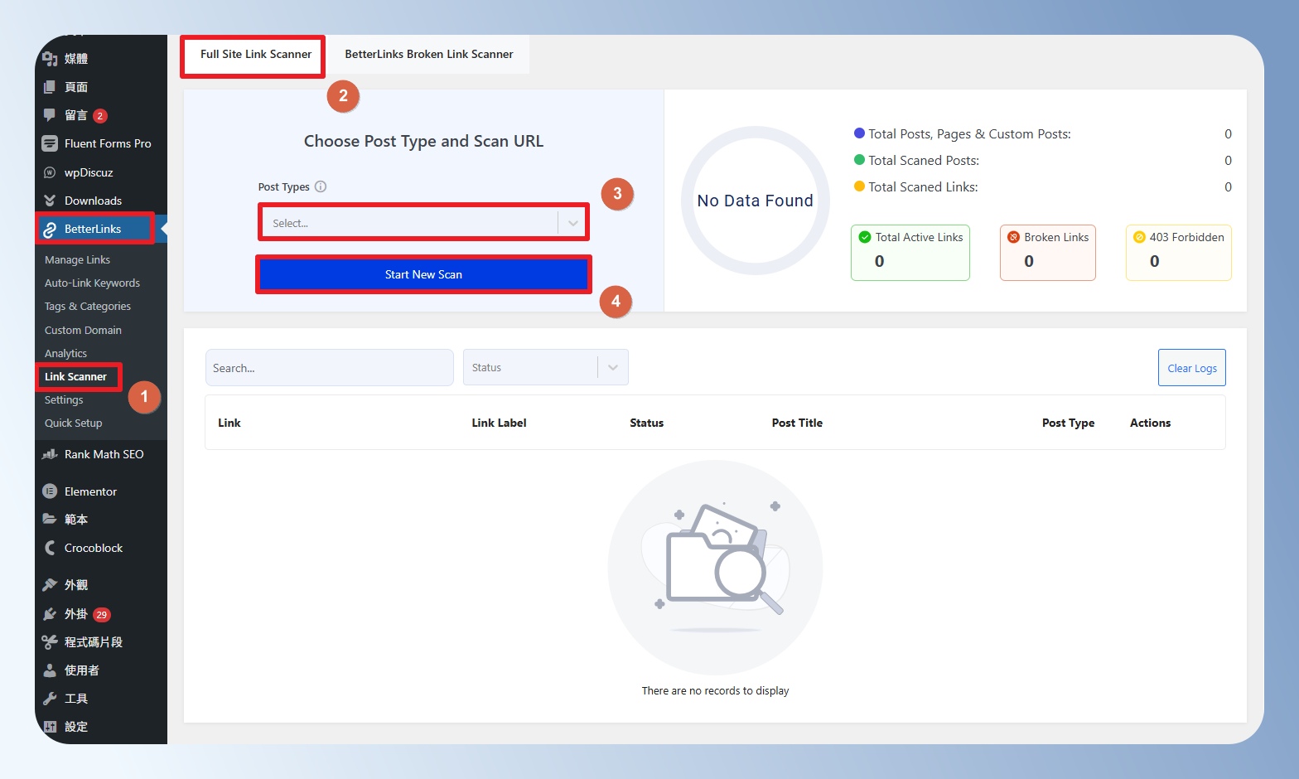Click the Downloads sidebar icon
The width and height of the screenshot is (1299, 779).
click(x=50, y=201)
